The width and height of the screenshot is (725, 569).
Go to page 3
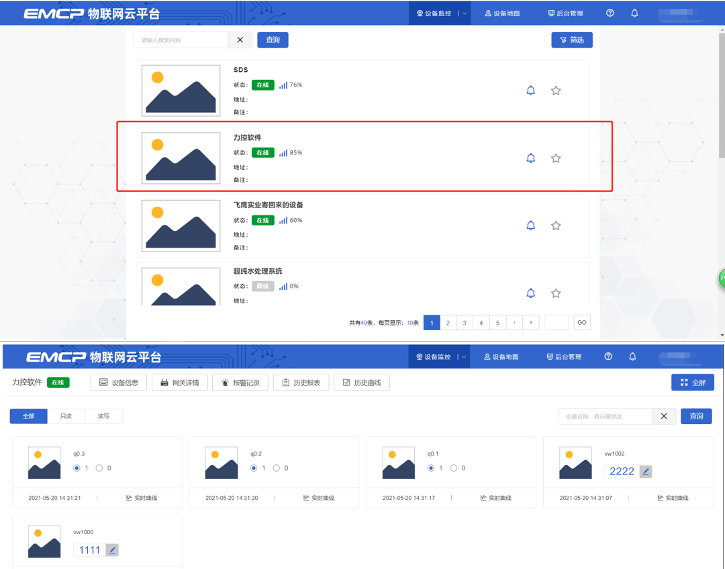point(465,323)
